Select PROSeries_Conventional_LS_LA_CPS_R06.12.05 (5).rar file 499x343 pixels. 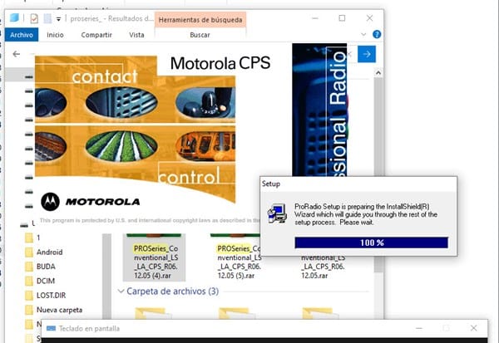point(238,257)
